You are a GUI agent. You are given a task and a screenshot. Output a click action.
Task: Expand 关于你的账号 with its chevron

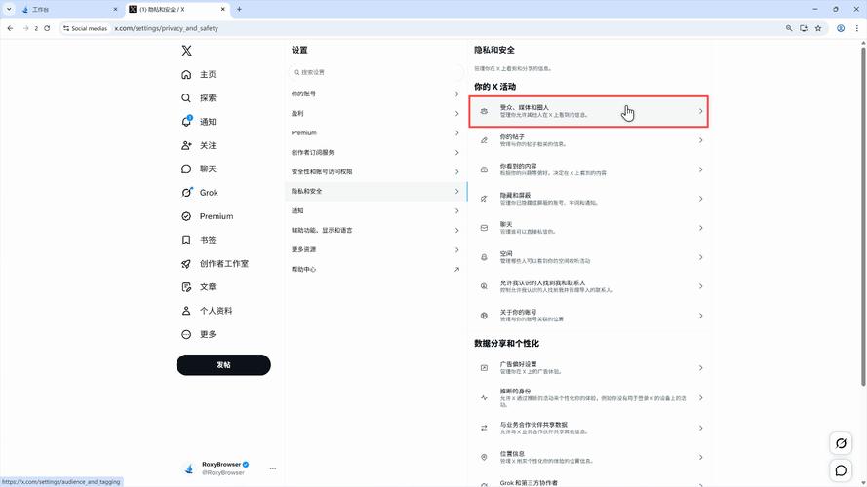click(x=700, y=316)
